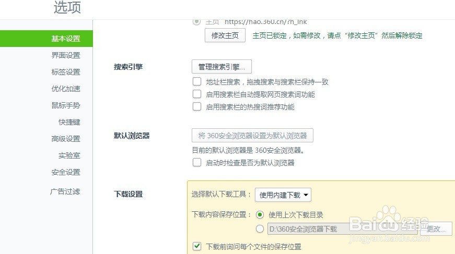Viewport: 455px width, 254px height.
Task: Open 快捷键 settings page
Action: (x=69, y=122)
